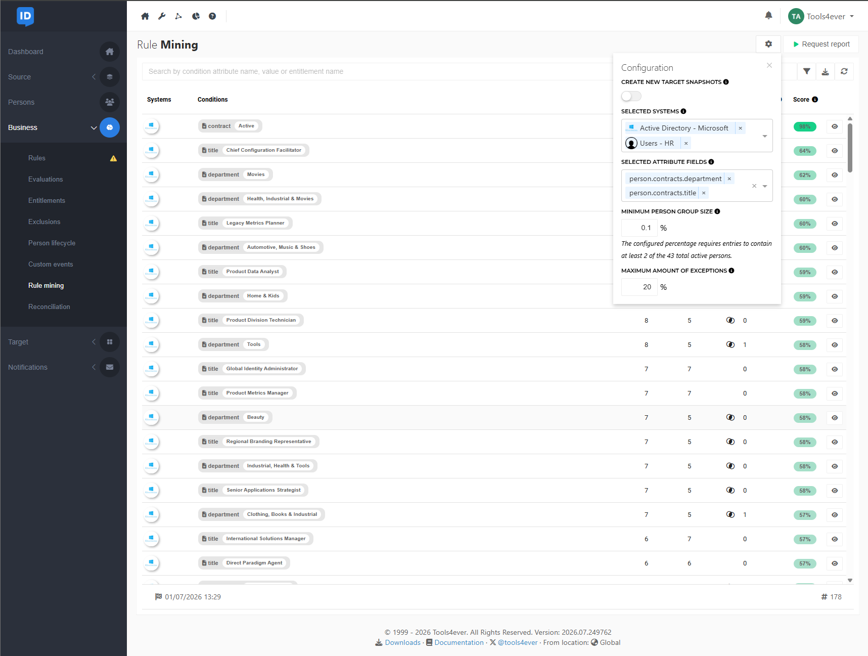Click eye button for Senior Applications Strategist row

[835, 491]
